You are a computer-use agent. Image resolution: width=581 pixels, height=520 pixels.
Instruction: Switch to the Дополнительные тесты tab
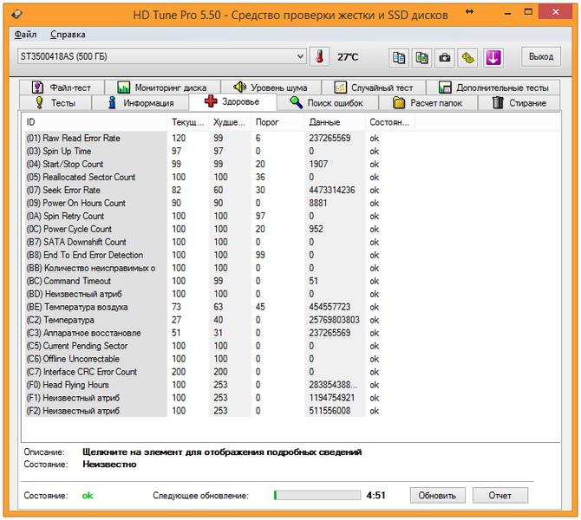pyautogui.click(x=493, y=88)
